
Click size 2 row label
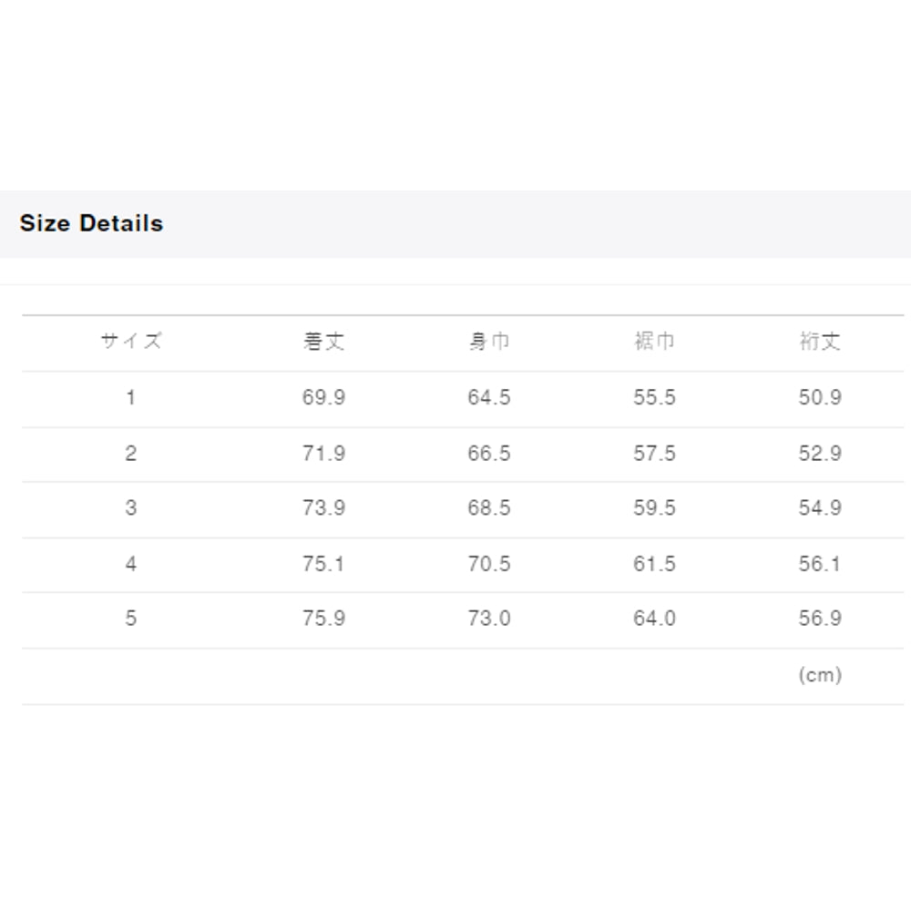point(131,453)
